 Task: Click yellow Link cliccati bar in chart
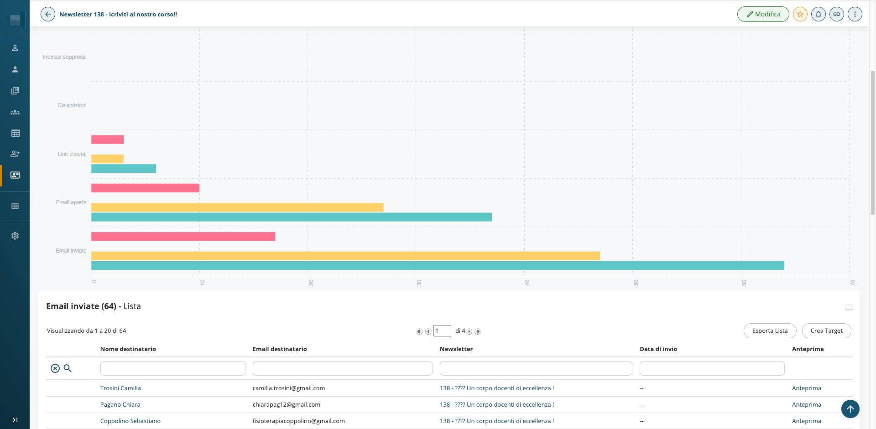pos(107,159)
